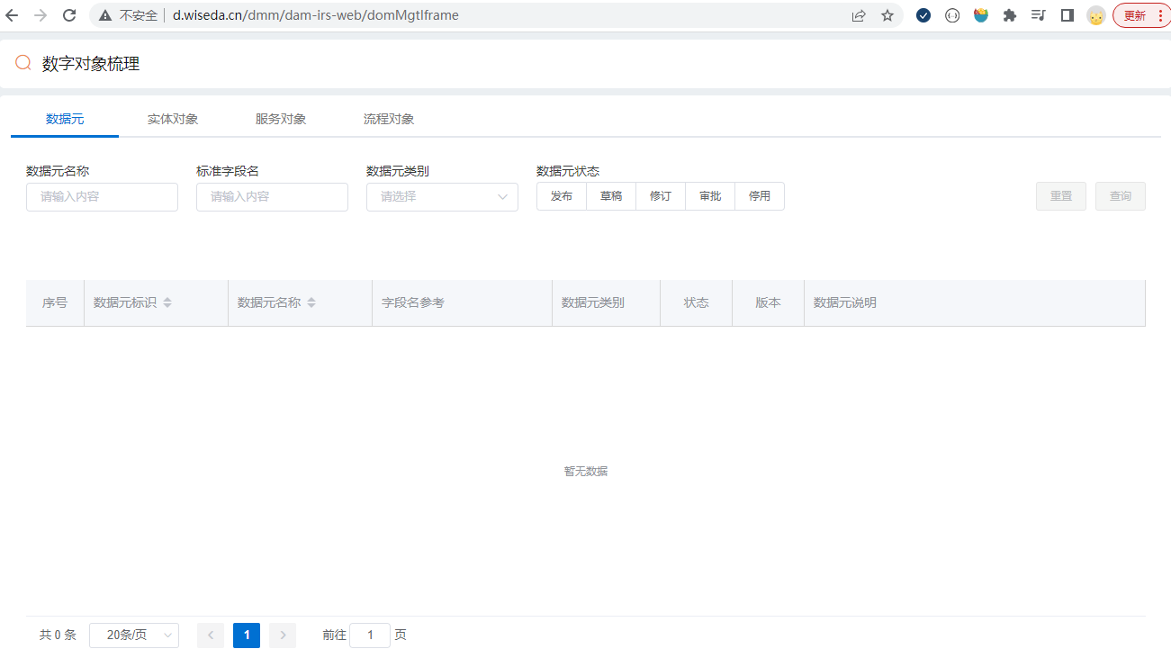Click the bookmark star icon
The width and height of the screenshot is (1171, 658).
tap(887, 15)
